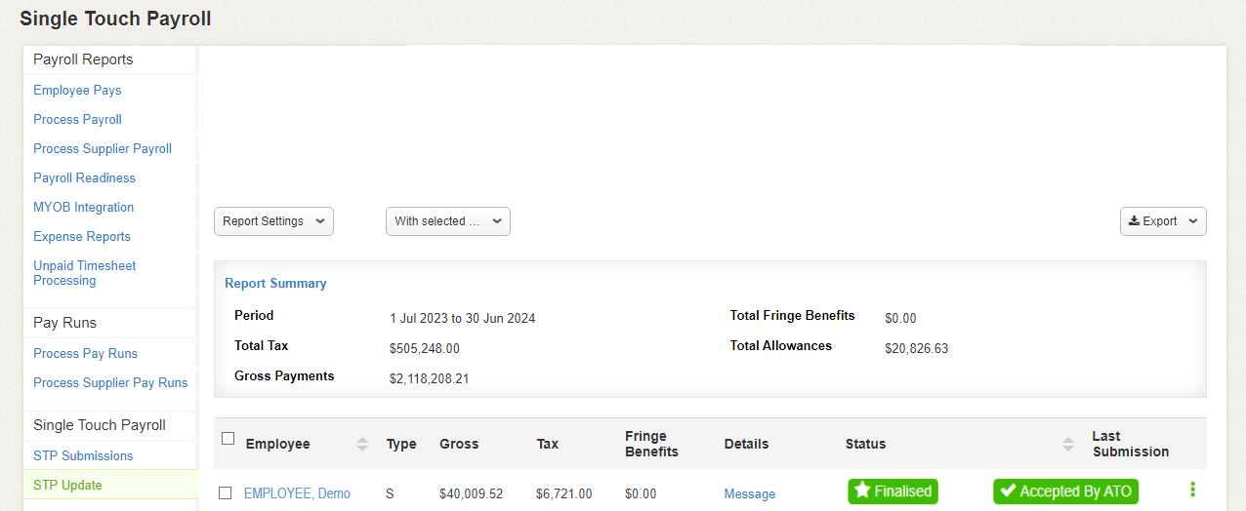Viewport: 1246px width, 511px height.
Task: Open Expense Reports in sidebar
Action: point(82,236)
